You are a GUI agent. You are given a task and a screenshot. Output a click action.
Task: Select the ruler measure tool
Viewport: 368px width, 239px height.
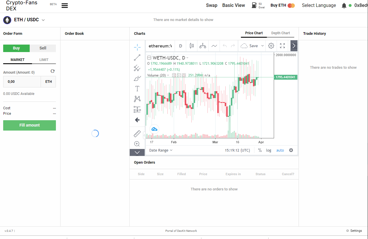pos(137,134)
